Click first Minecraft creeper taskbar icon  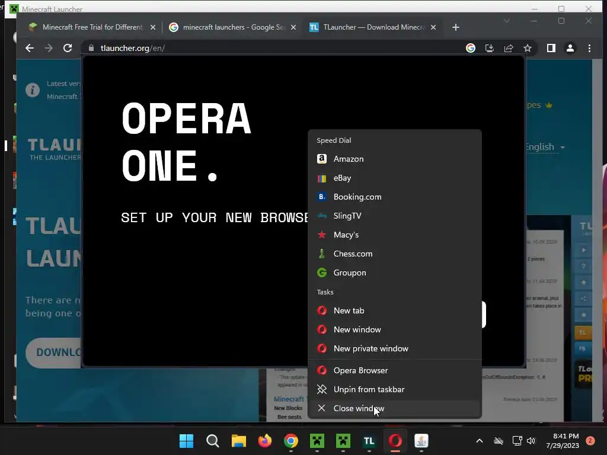coord(317,441)
